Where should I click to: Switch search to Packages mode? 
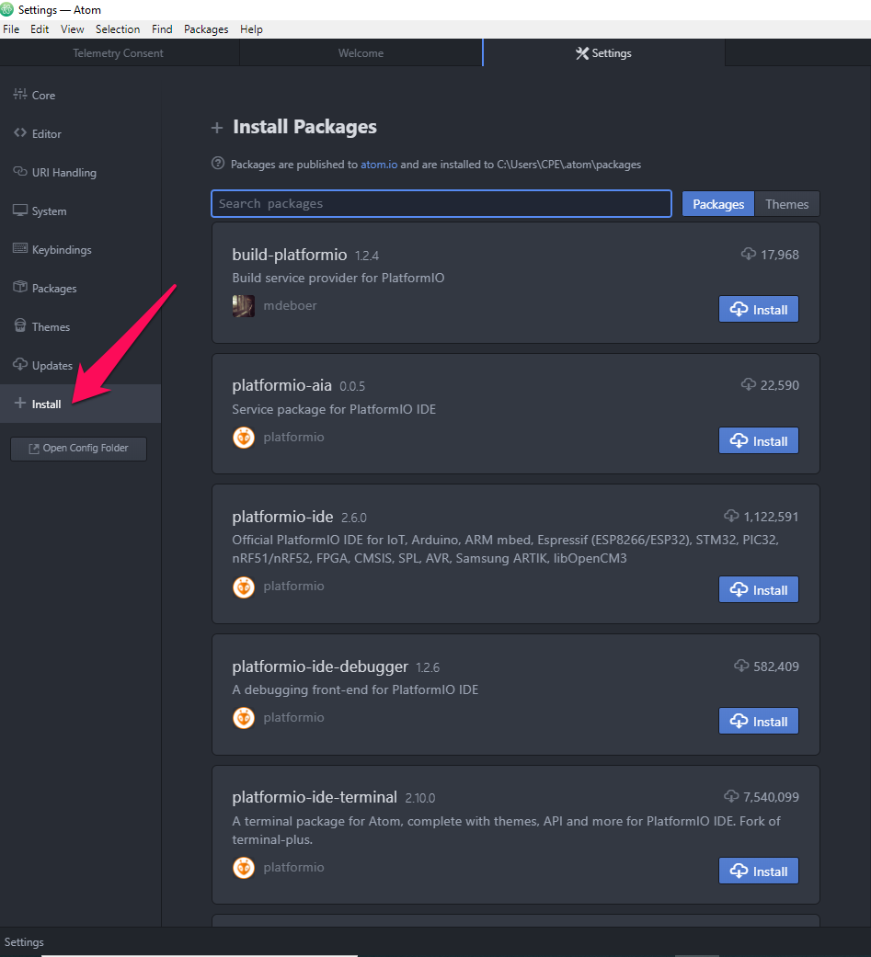coord(718,204)
